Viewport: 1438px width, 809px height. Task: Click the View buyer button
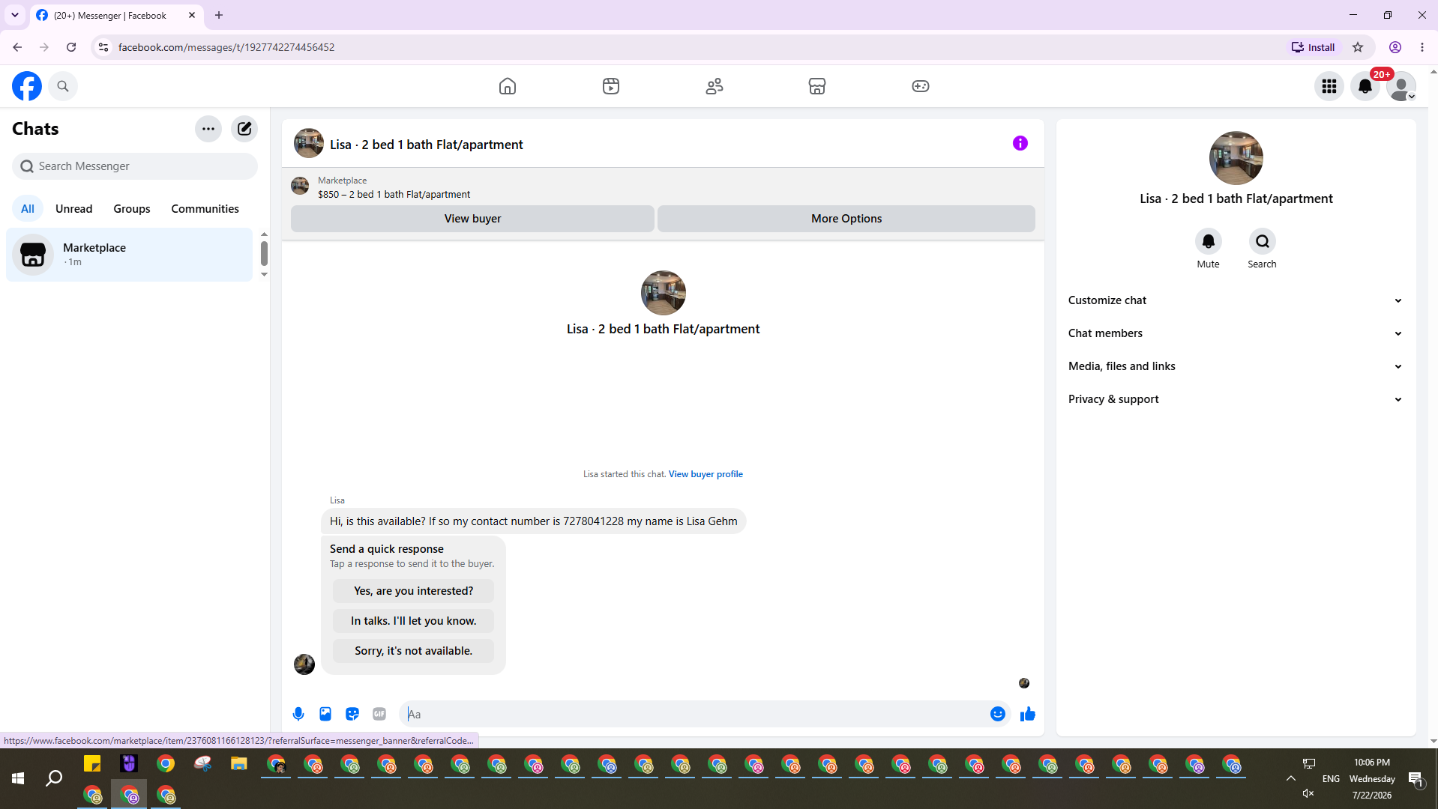click(x=472, y=219)
